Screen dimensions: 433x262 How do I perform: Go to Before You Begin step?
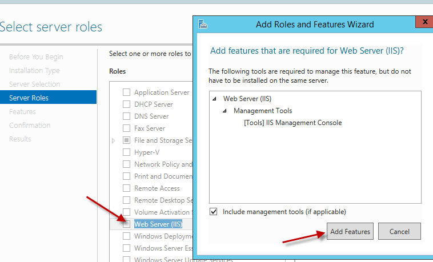point(36,57)
